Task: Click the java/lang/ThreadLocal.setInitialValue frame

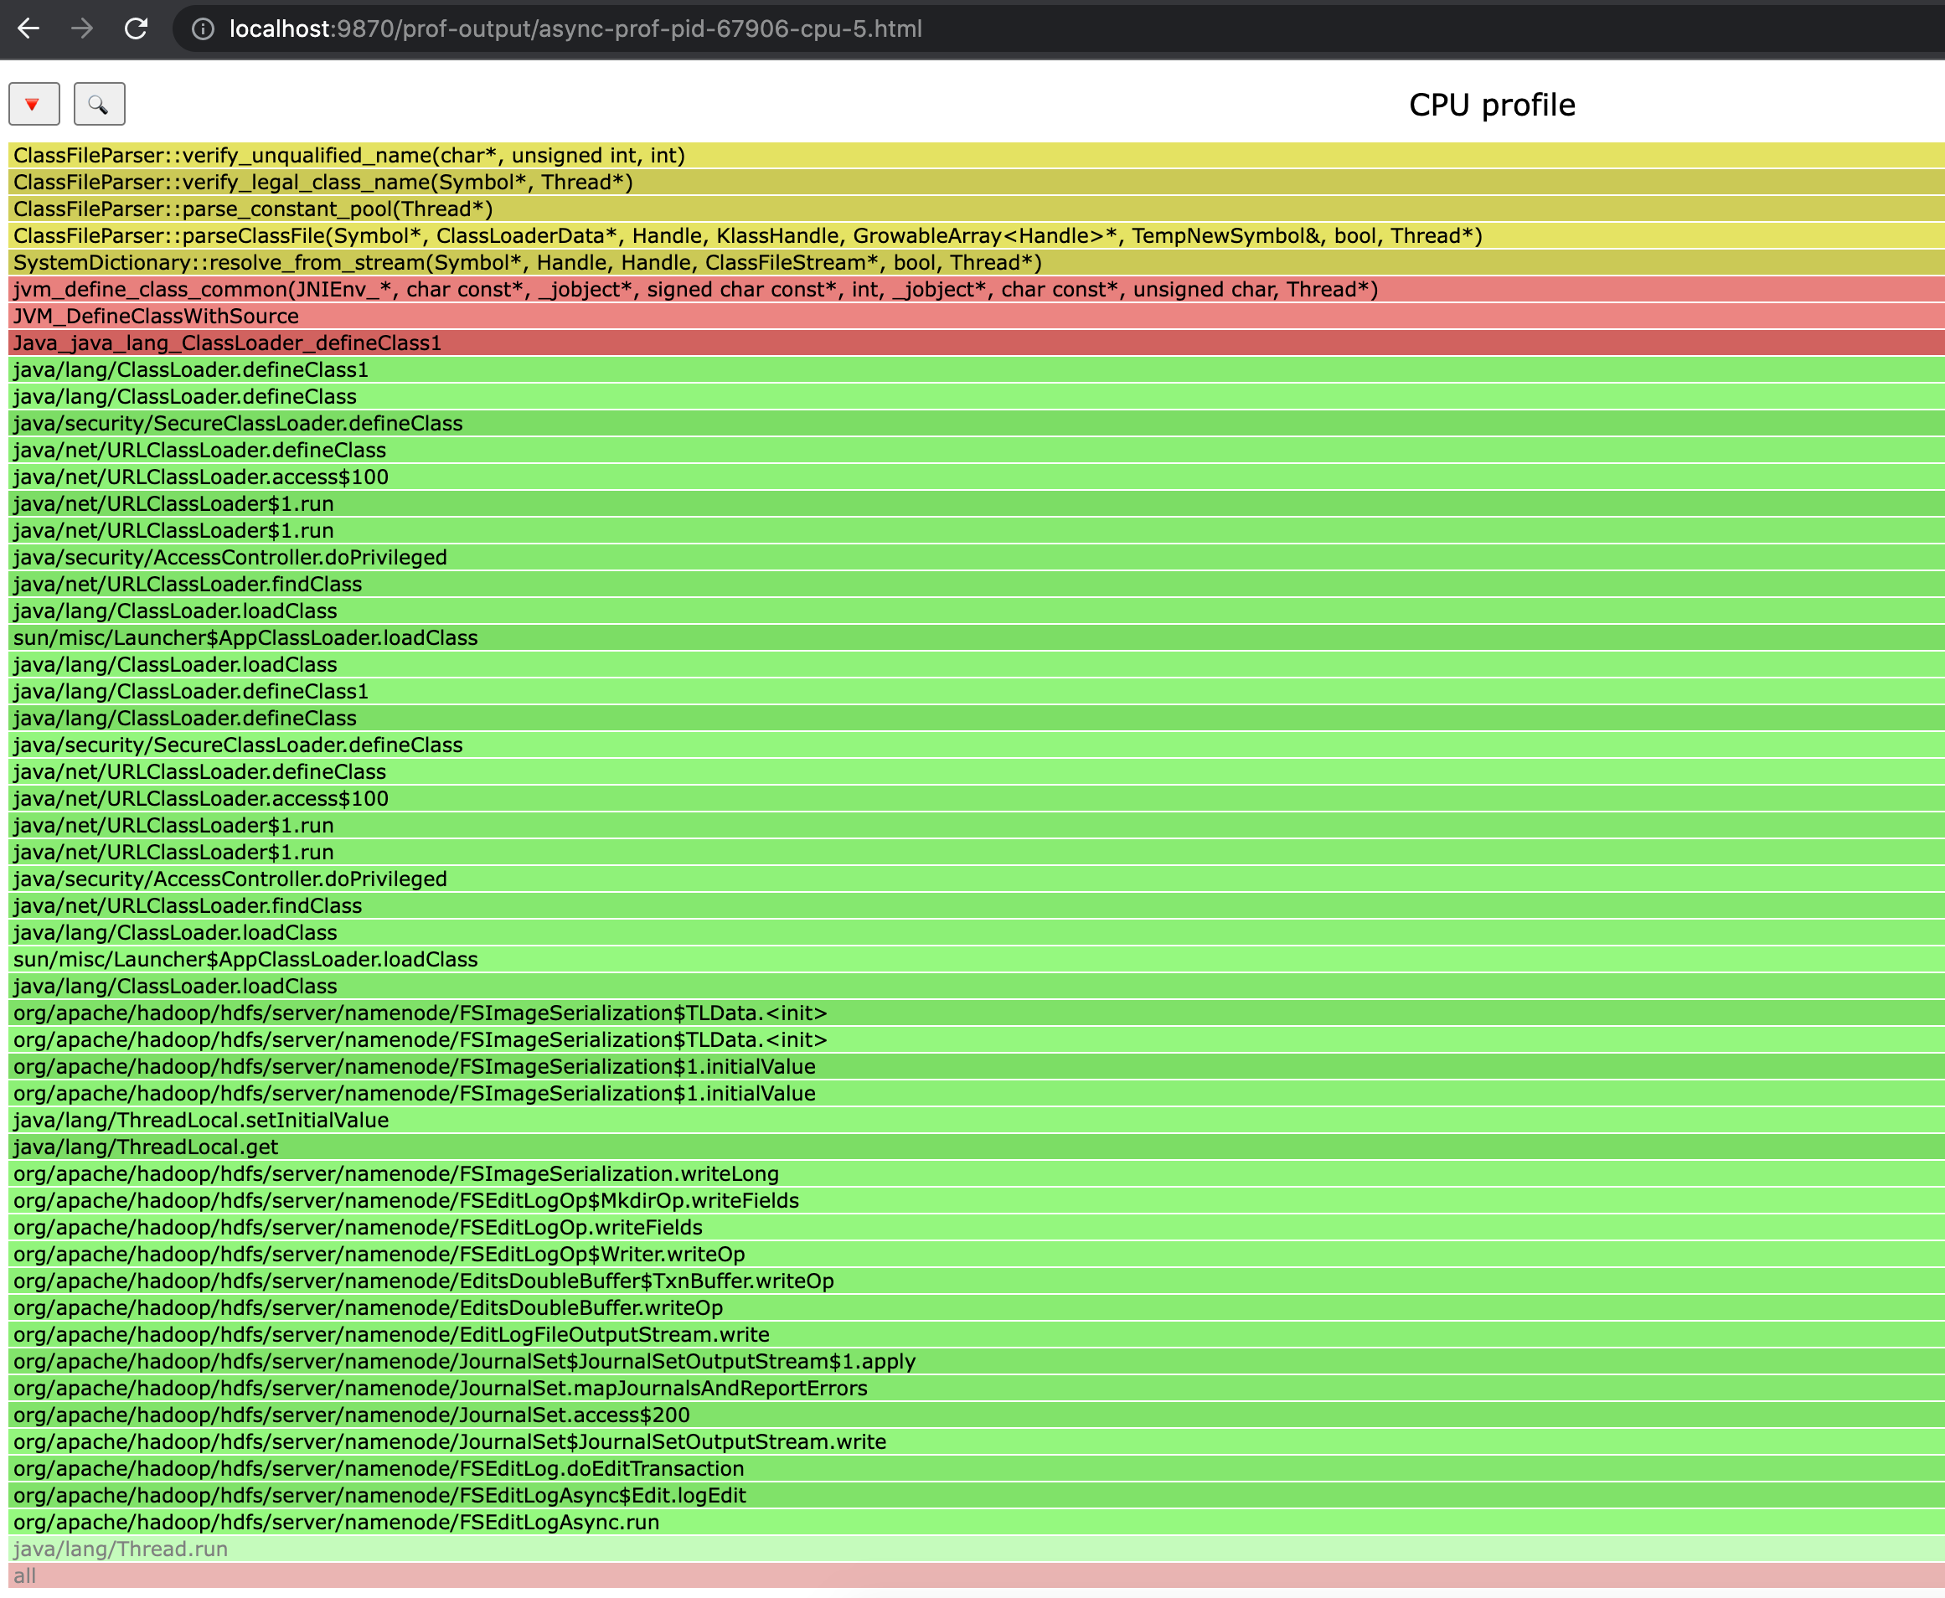Action: tap(201, 1121)
